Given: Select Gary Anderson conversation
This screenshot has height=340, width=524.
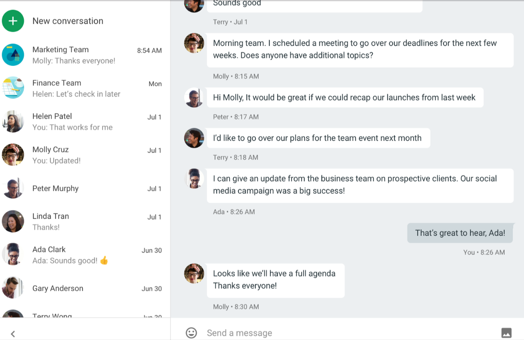Looking at the screenshot, I should (x=83, y=288).
